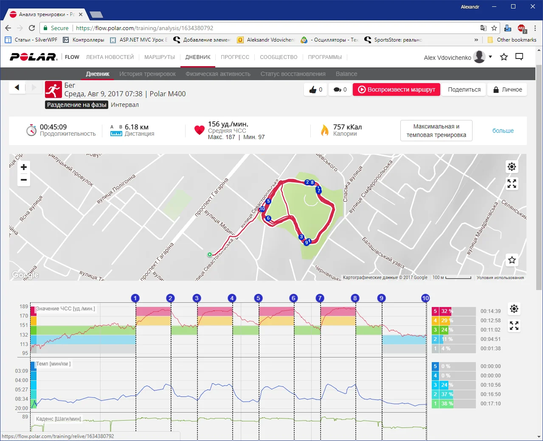Screen dimensions: 543x441
Task: Expand stats with the больше link
Action: click(503, 131)
